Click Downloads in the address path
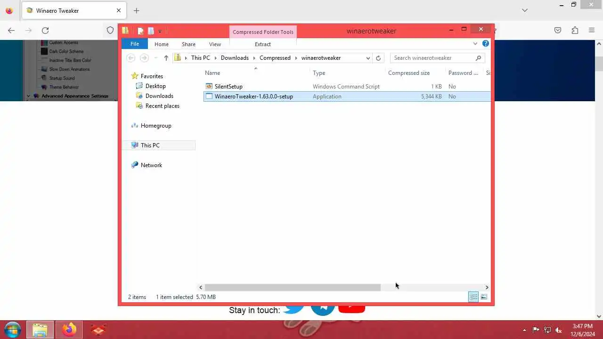 tap(235, 58)
